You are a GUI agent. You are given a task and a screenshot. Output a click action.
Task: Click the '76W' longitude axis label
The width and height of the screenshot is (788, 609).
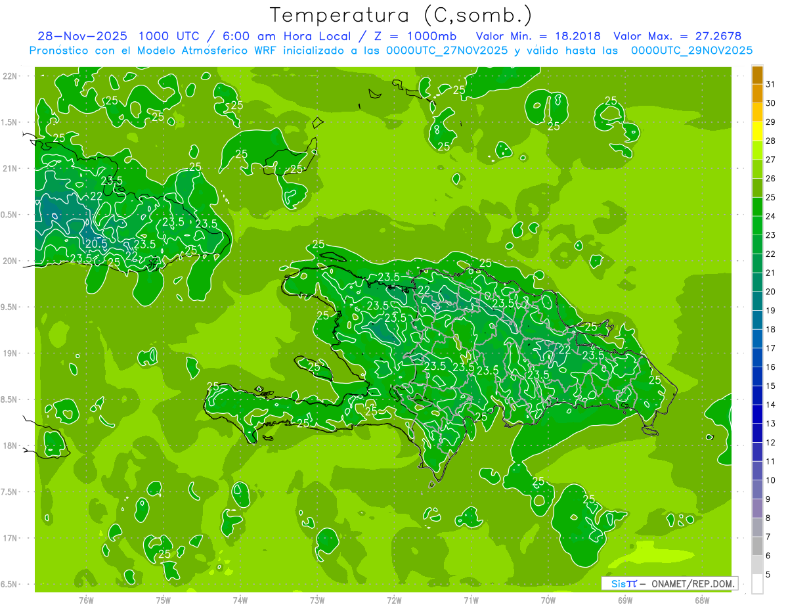[86, 600]
